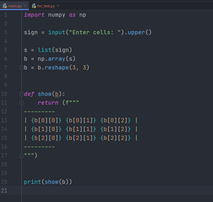Click the dashed line on line 16

(x=39, y=147)
